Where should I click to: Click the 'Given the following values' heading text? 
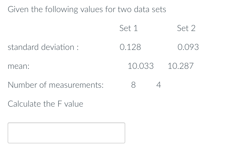click(87, 9)
